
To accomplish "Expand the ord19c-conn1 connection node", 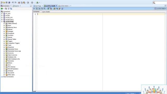I will 2,20.
